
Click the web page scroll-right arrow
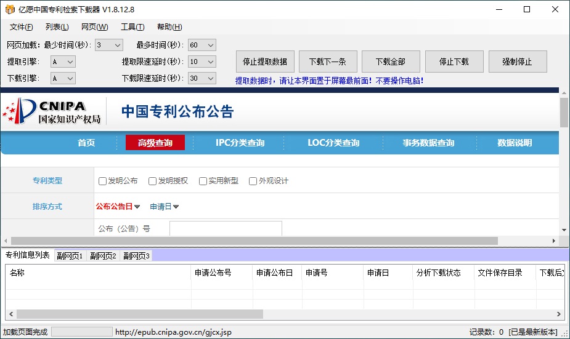(553, 241)
